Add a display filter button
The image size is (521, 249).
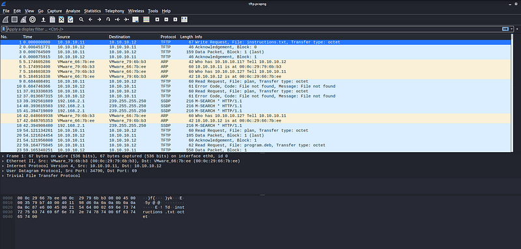click(517, 29)
